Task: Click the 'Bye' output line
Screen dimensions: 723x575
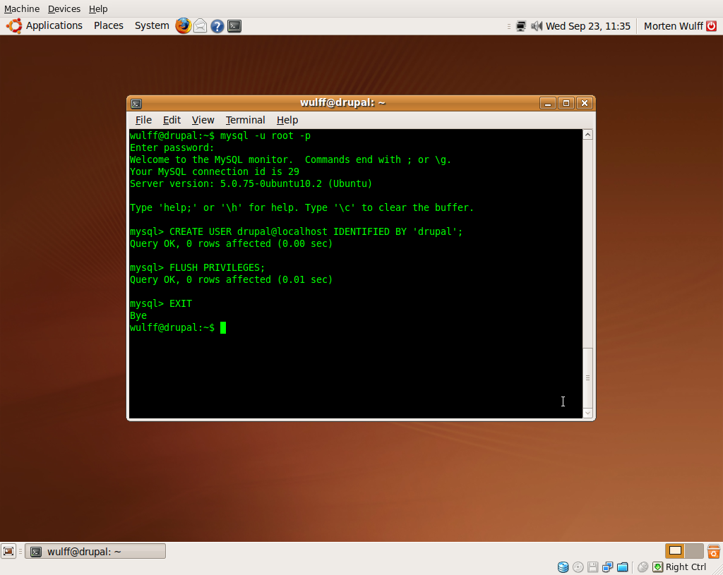Action: click(138, 315)
